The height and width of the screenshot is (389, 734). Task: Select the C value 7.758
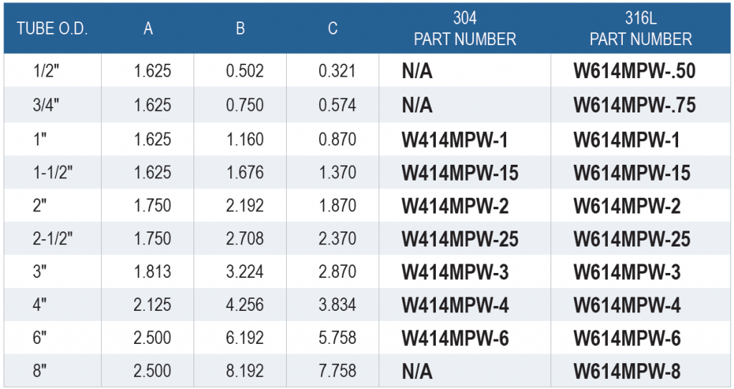pos(337,372)
